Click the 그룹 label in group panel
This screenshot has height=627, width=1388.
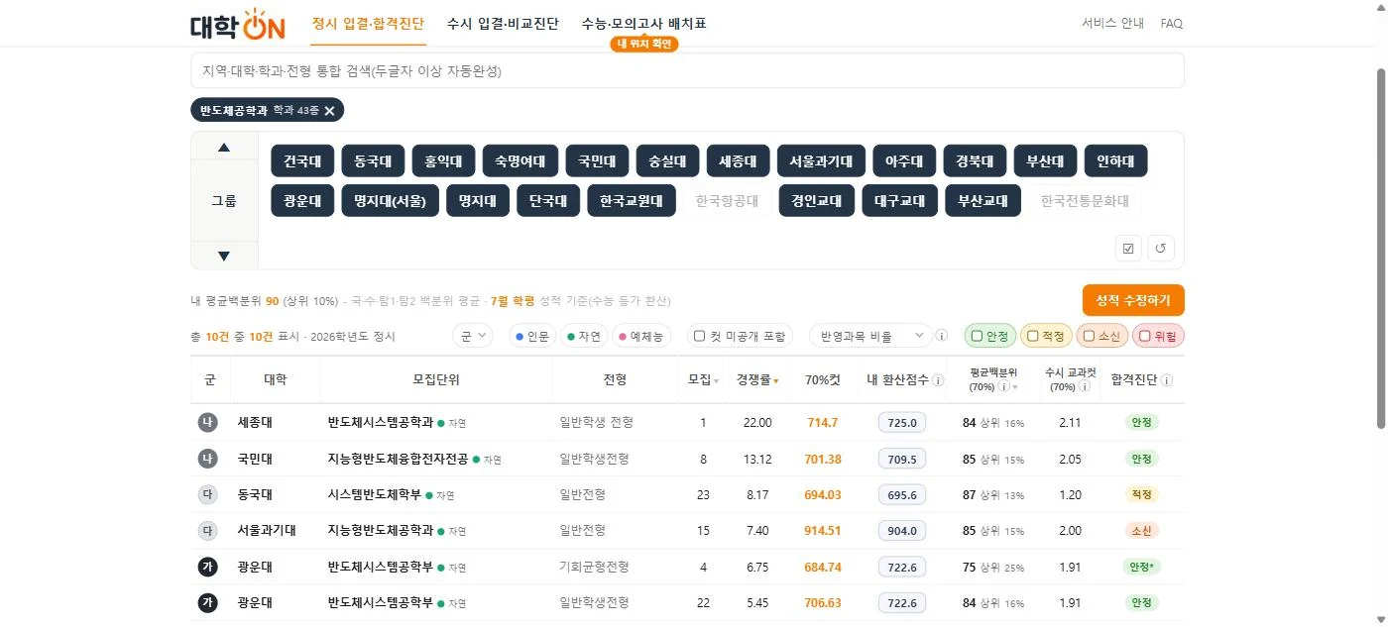click(x=224, y=201)
